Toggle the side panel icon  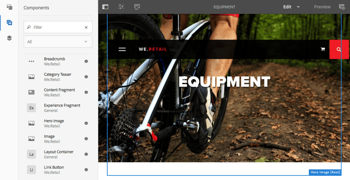coord(105,7)
